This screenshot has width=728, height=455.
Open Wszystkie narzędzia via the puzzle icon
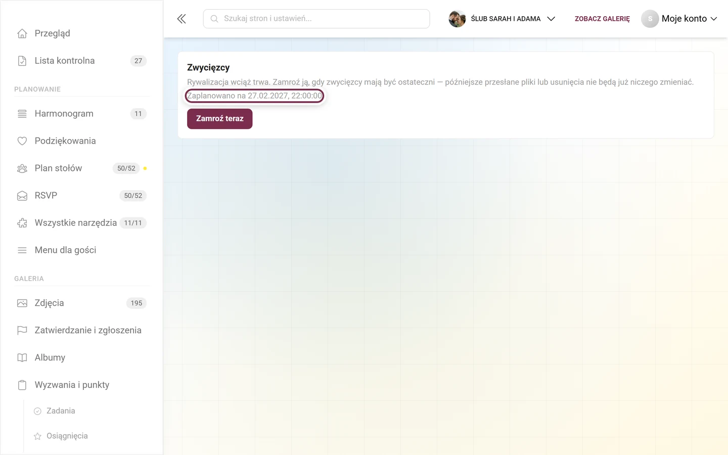coord(22,223)
